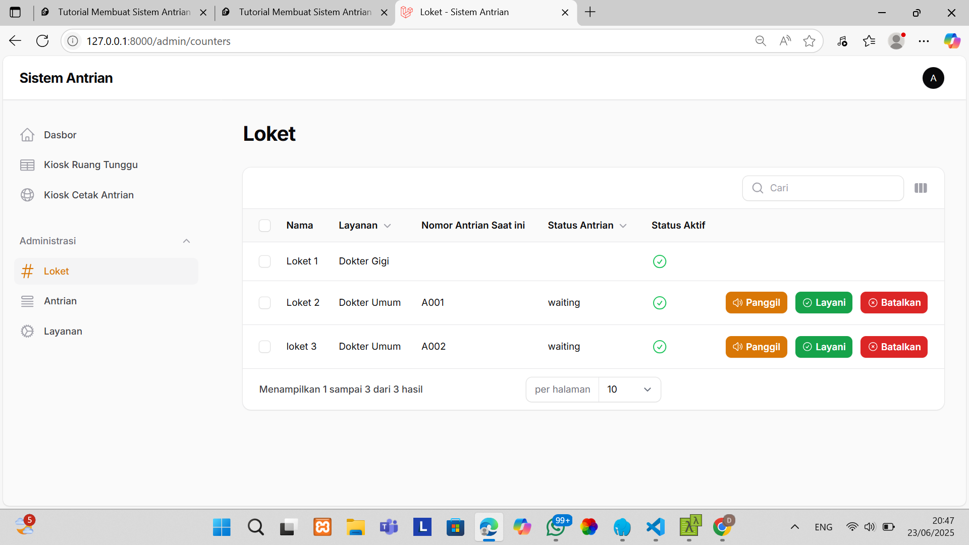
Task: Collapse the Administrasi sidebar group
Action: (x=186, y=241)
